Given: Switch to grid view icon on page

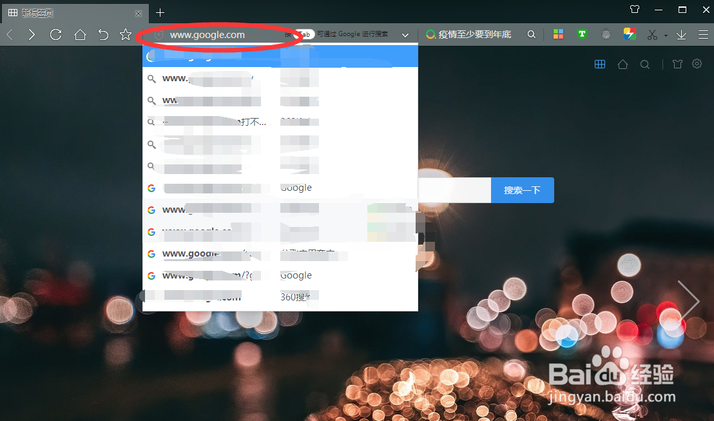Looking at the screenshot, I should [600, 64].
